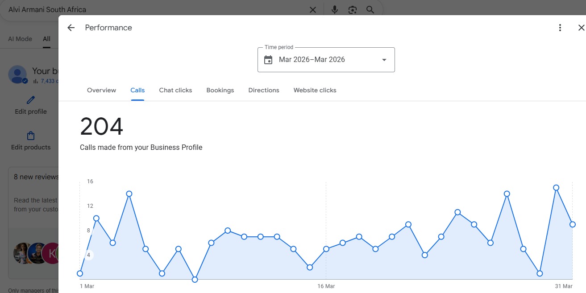
Task: Click the Edit profile label
Action: (31, 111)
